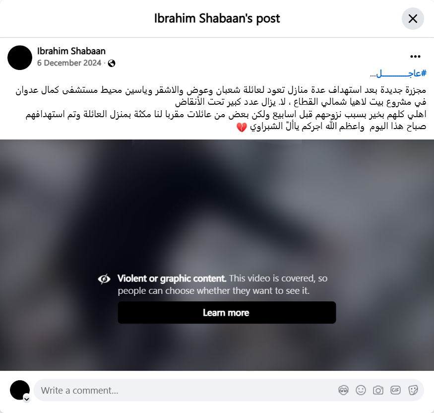Open the 6 December 2024 timestamp link
The height and width of the screenshot is (413, 434).
(69, 63)
